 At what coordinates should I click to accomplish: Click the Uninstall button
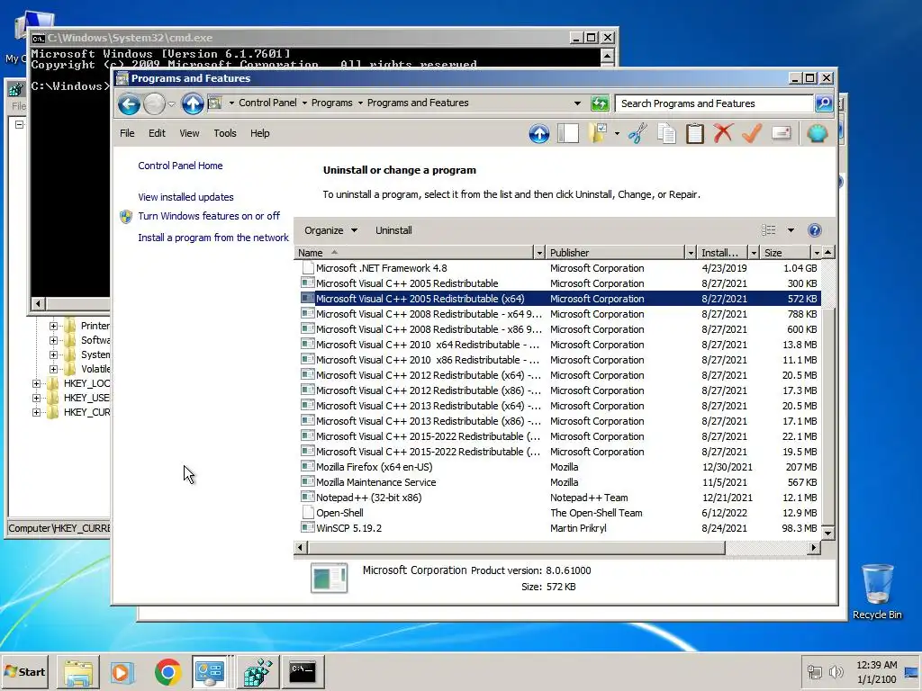click(393, 230)
